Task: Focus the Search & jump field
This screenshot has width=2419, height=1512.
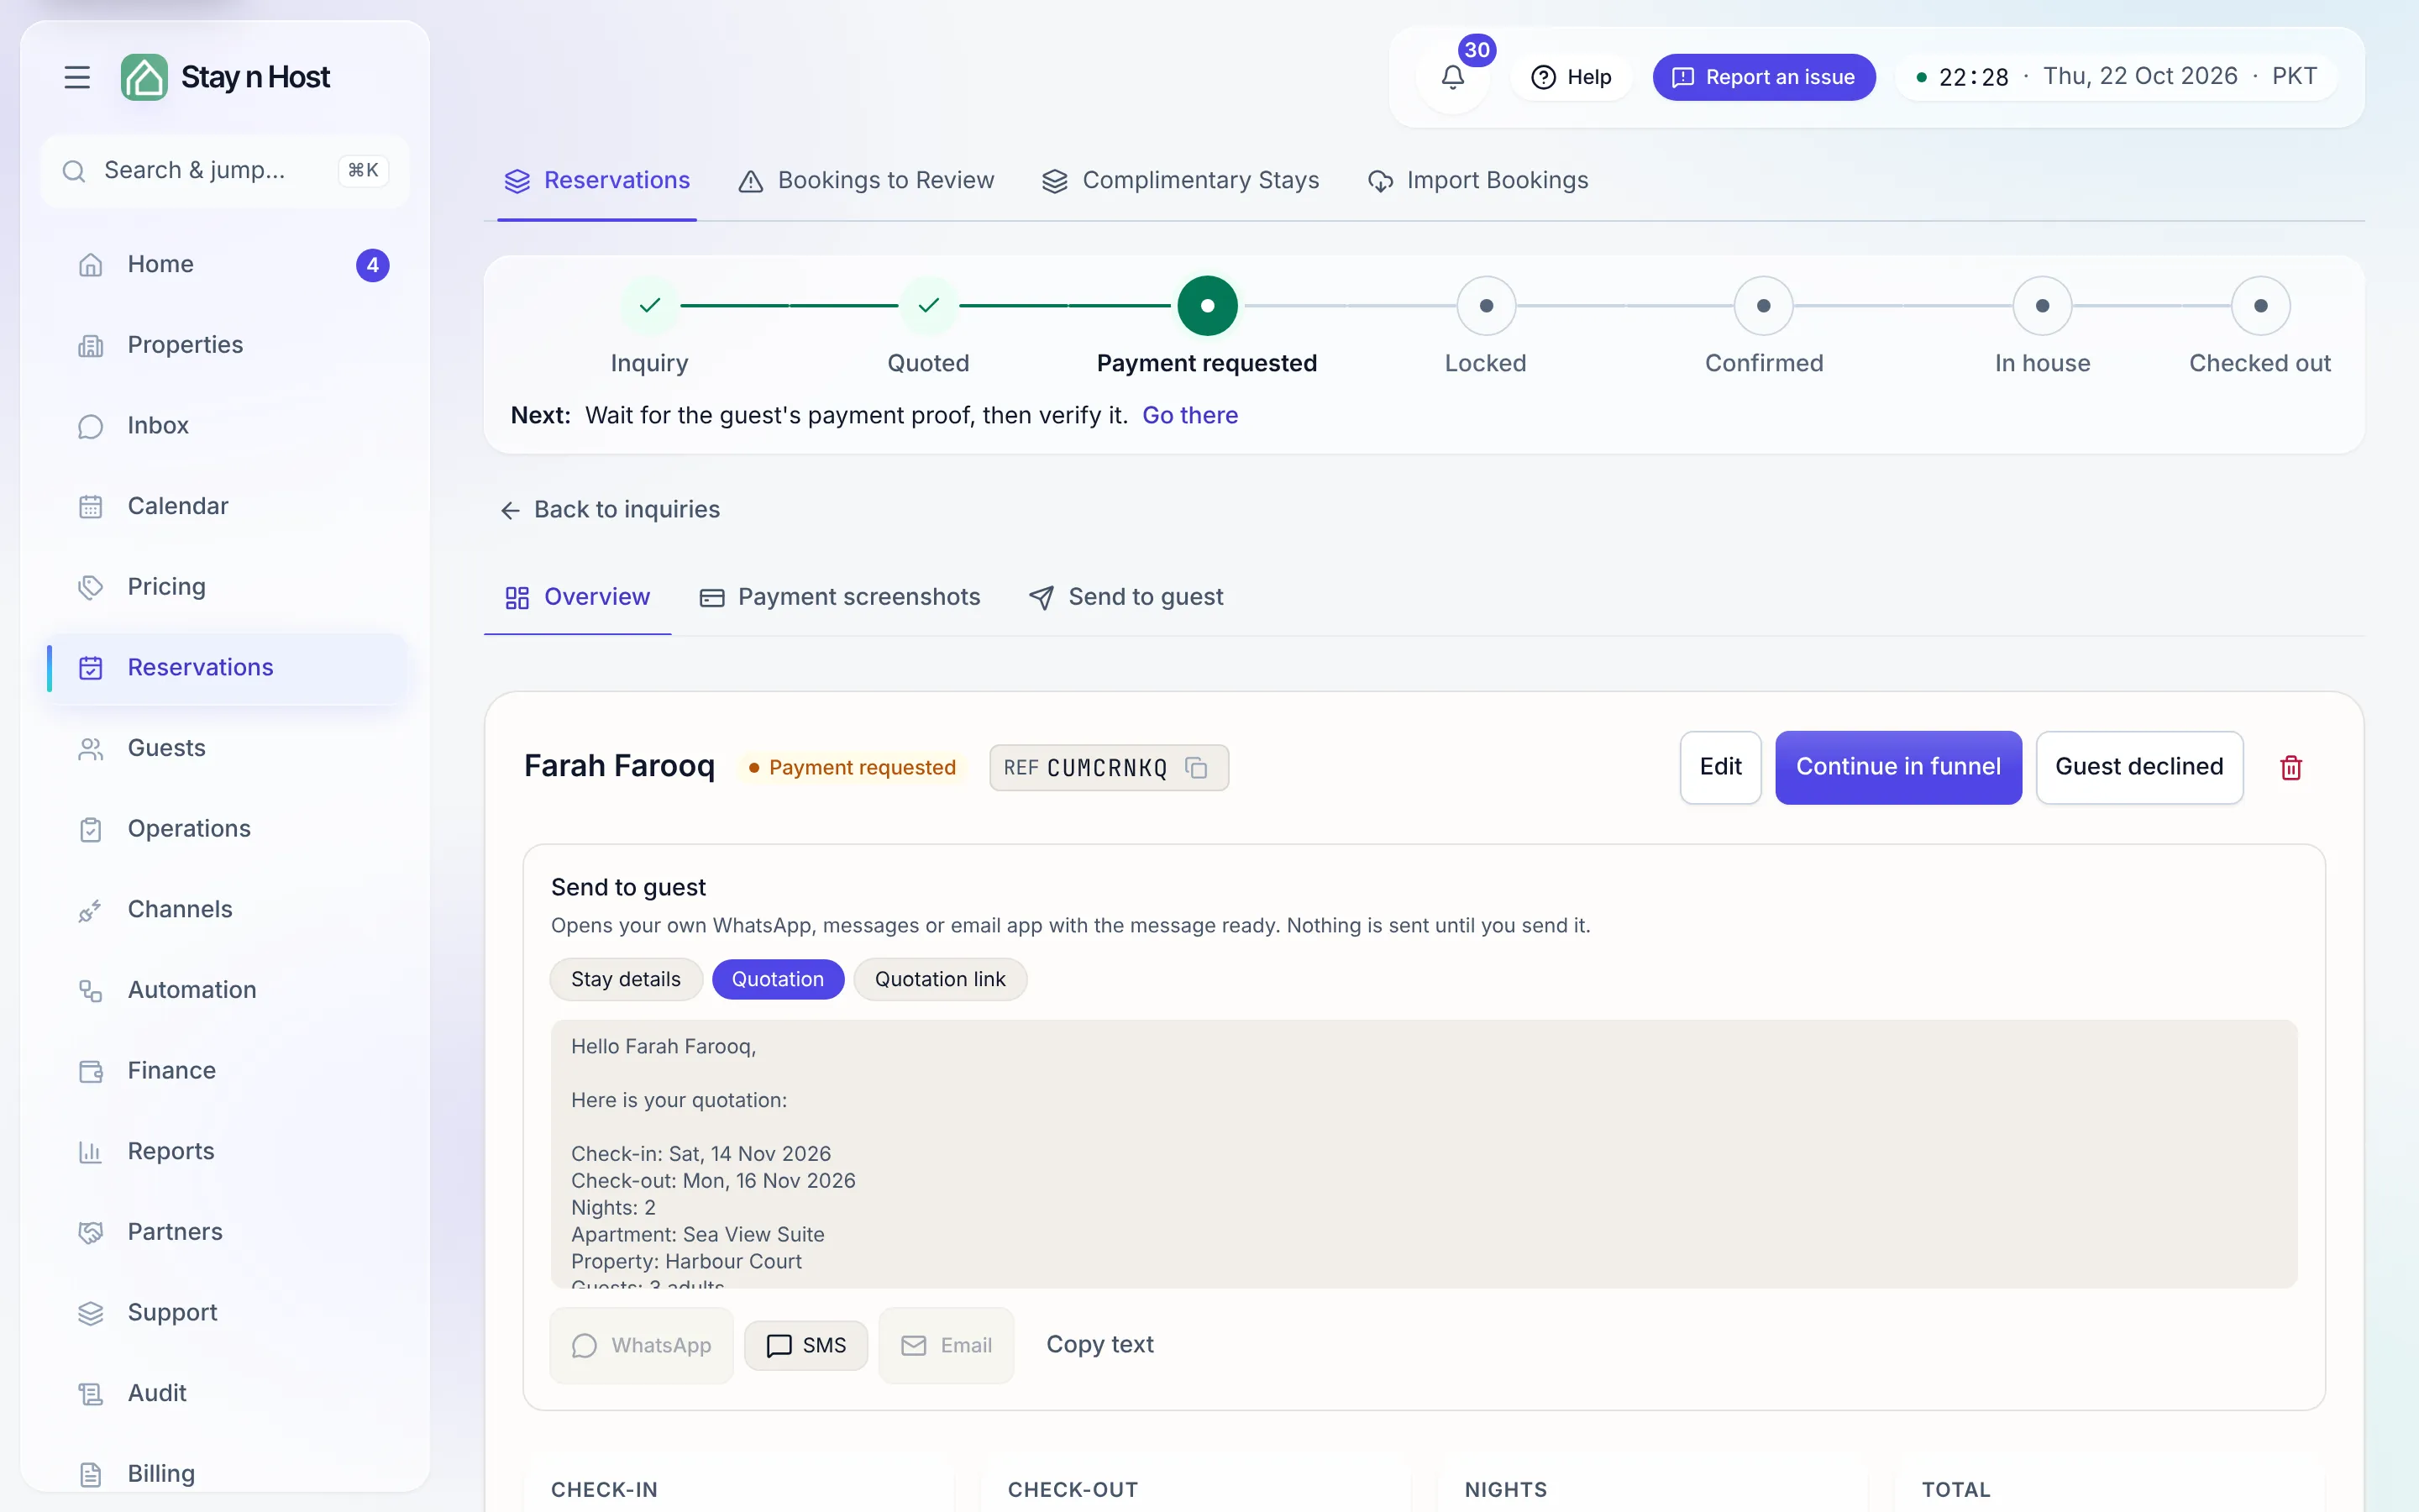Action: point(225,171)
